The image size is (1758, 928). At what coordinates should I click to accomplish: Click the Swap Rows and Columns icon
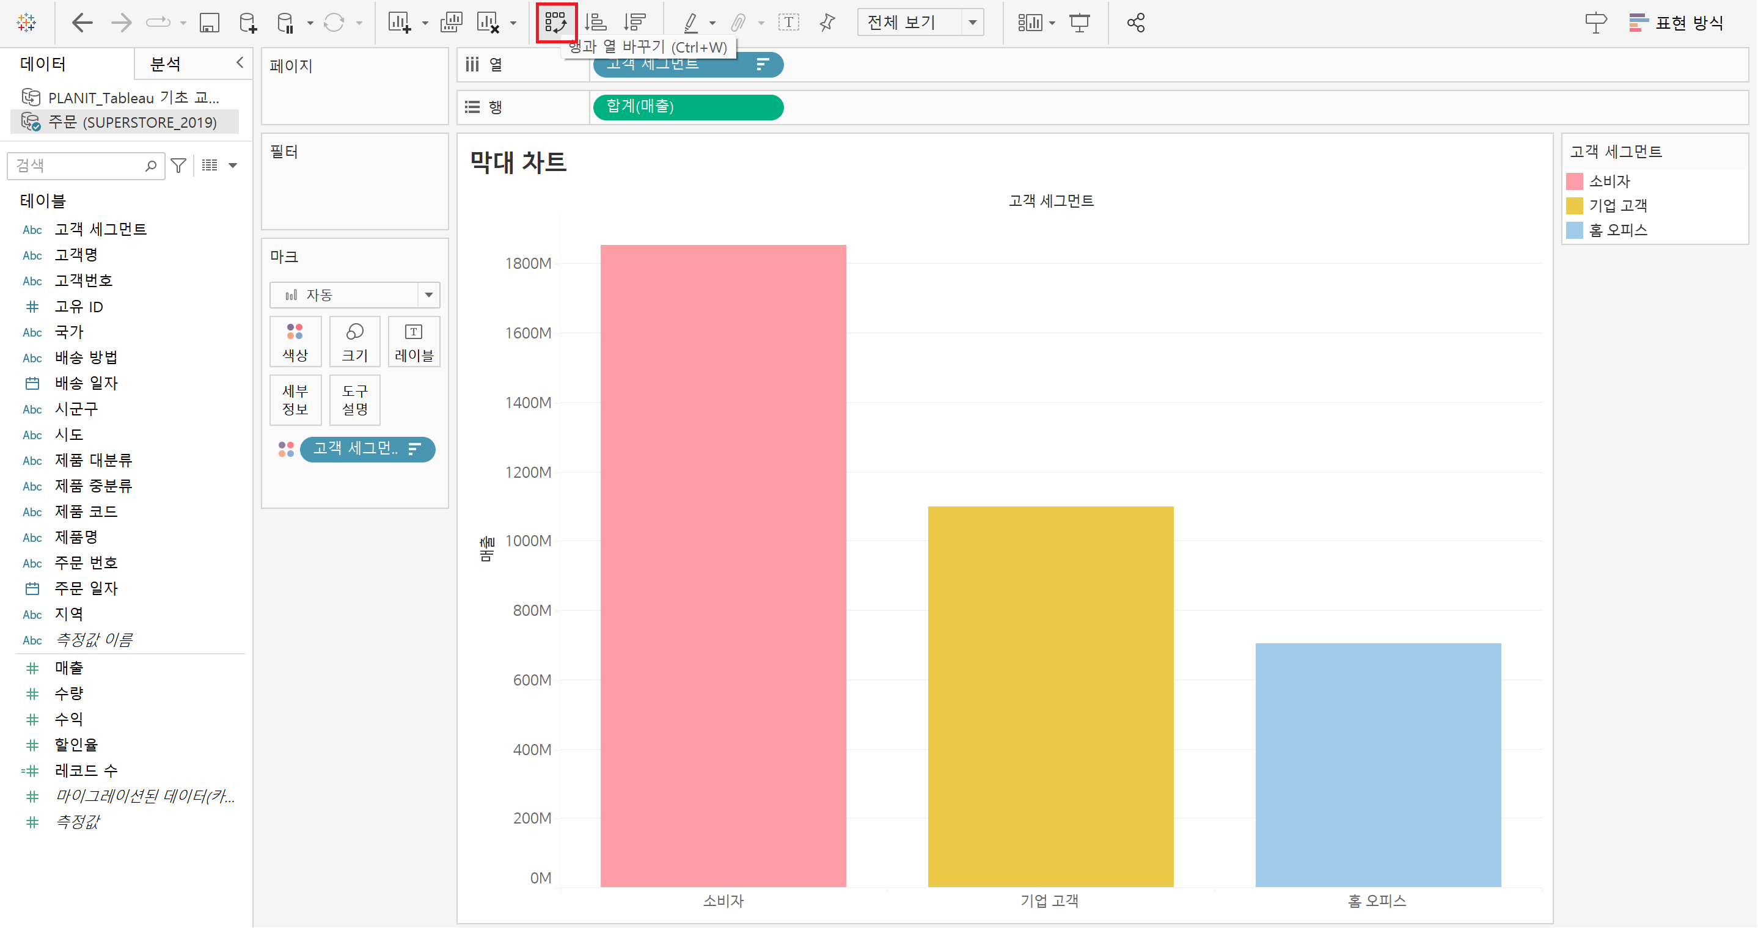(555, 23)
